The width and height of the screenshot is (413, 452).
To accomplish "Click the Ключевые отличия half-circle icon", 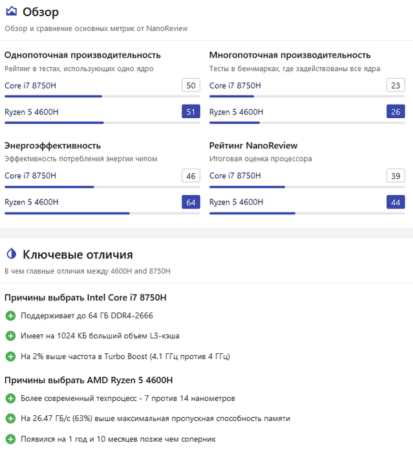I will coord(11,254).
